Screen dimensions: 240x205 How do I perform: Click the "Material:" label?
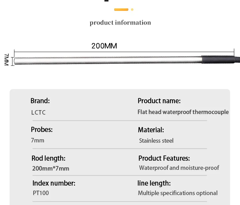[151, 130]
